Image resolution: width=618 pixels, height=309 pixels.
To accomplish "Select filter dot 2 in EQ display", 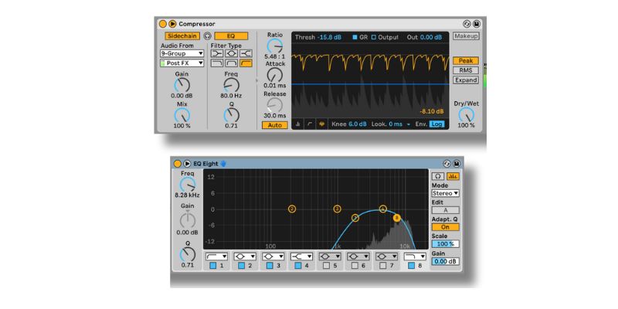I will (x=292, y=209).
